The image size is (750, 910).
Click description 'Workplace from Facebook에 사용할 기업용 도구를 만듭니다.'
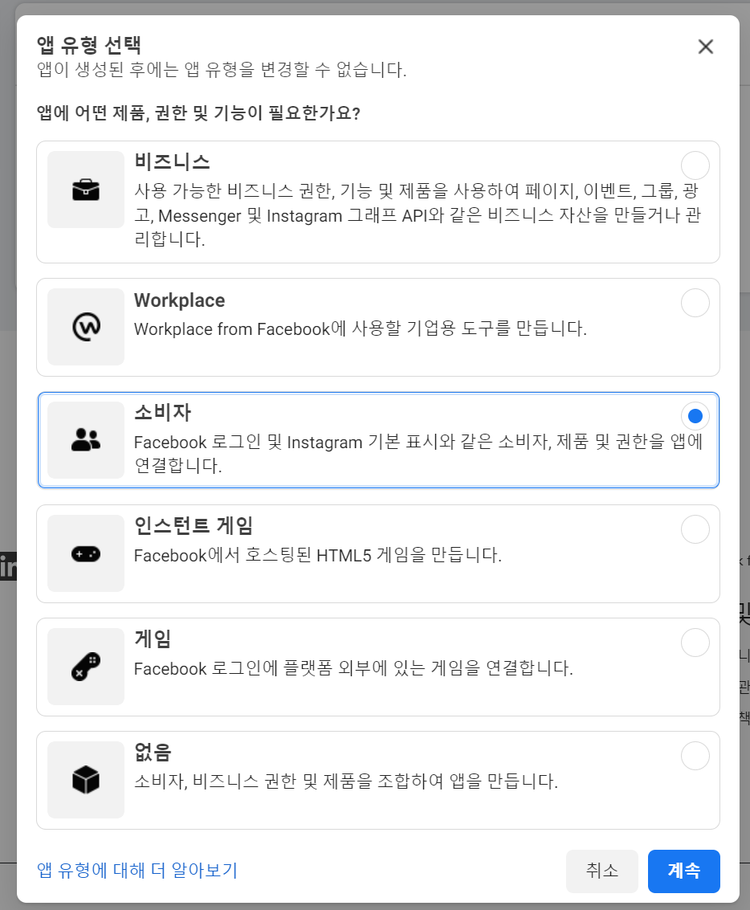point(361,328)
